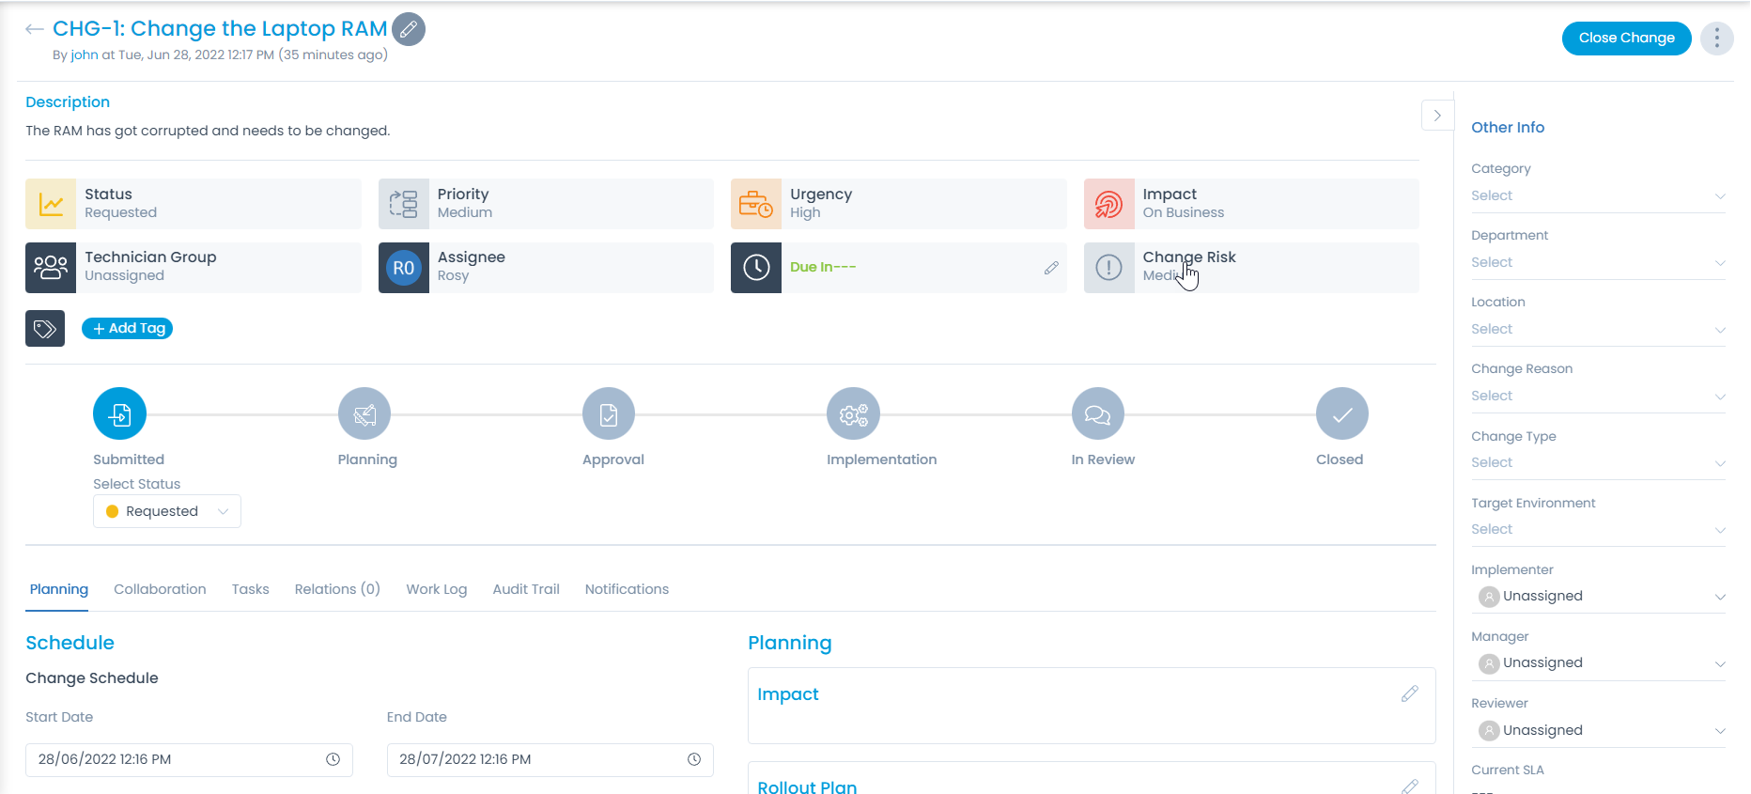Click the Approval stage icon
The width and height of the screenshot is (1751, 794).
point(609,414)
